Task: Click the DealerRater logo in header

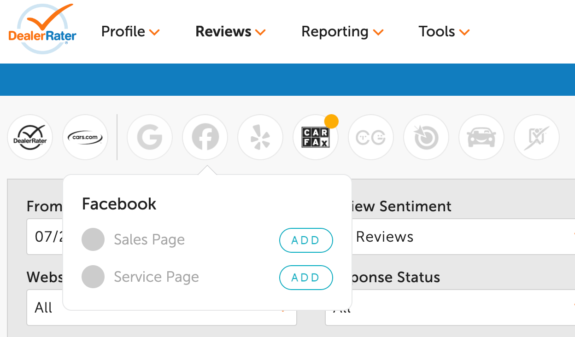Action: [42, 30]
